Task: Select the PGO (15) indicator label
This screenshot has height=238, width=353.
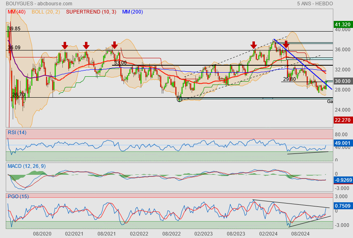Action: (x=18, y=196)
